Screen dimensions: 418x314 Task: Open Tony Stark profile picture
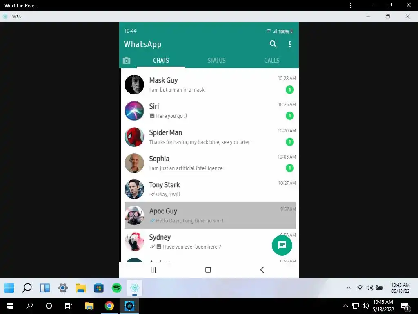tap(134, 189)
